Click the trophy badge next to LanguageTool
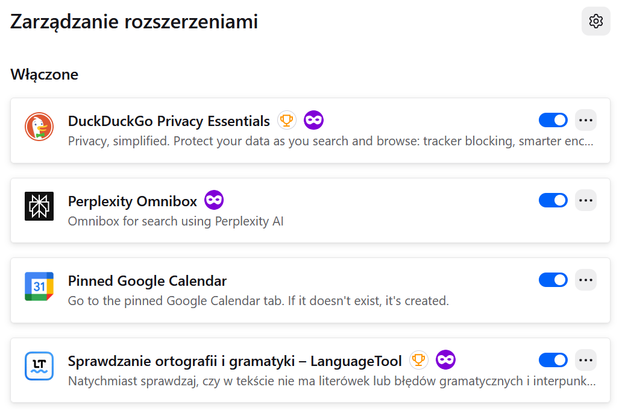The image size is (625, 410). click(419, 360)
